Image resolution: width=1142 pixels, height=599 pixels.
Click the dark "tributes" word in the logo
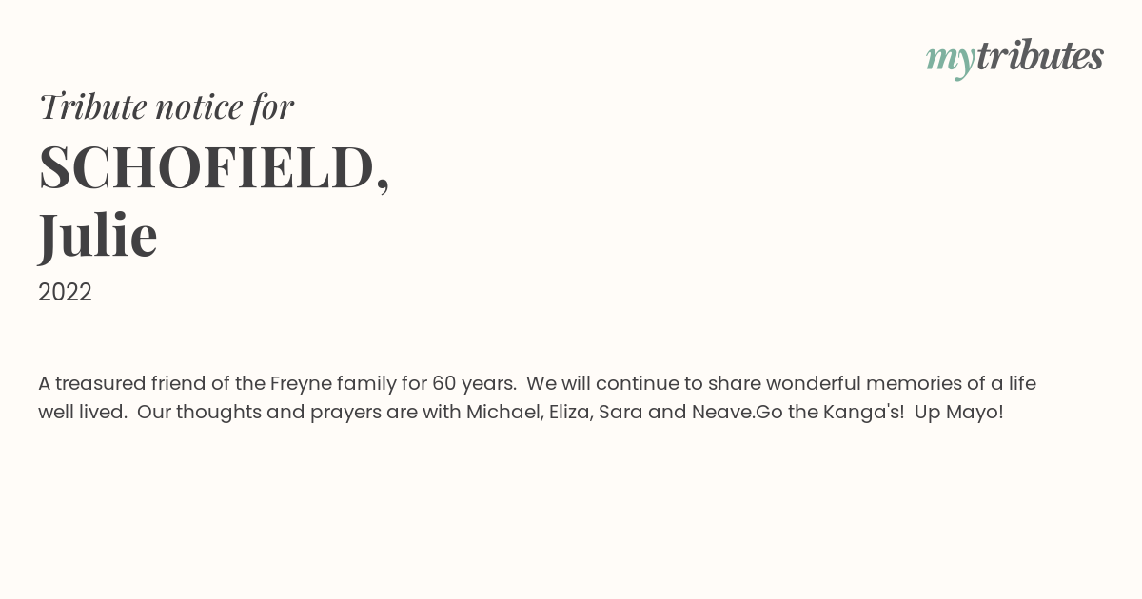coord(1040,55)
